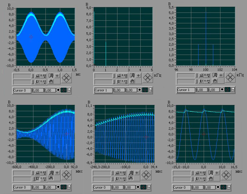Select the cursor tool under the -15 to 16,5 мкс graph

(x=217, y=173)
